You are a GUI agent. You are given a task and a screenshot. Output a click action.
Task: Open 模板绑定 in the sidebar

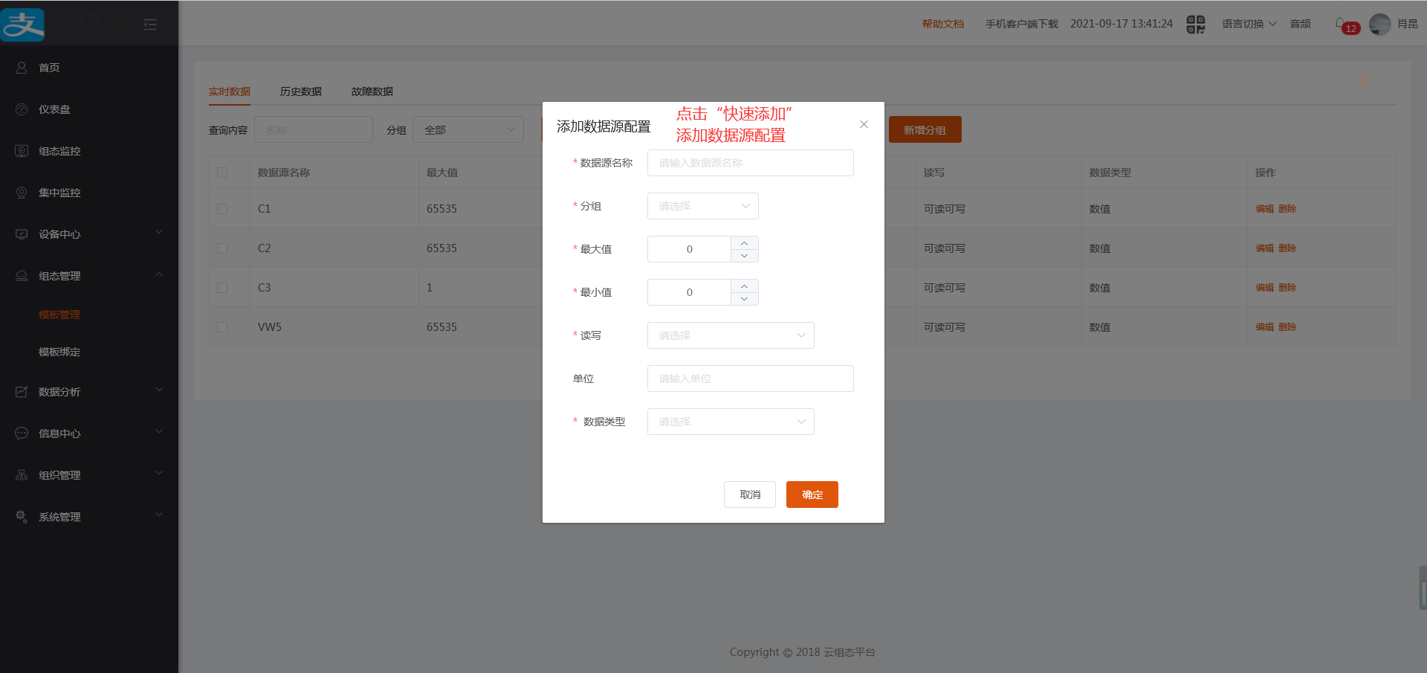[x=59, y=352]
